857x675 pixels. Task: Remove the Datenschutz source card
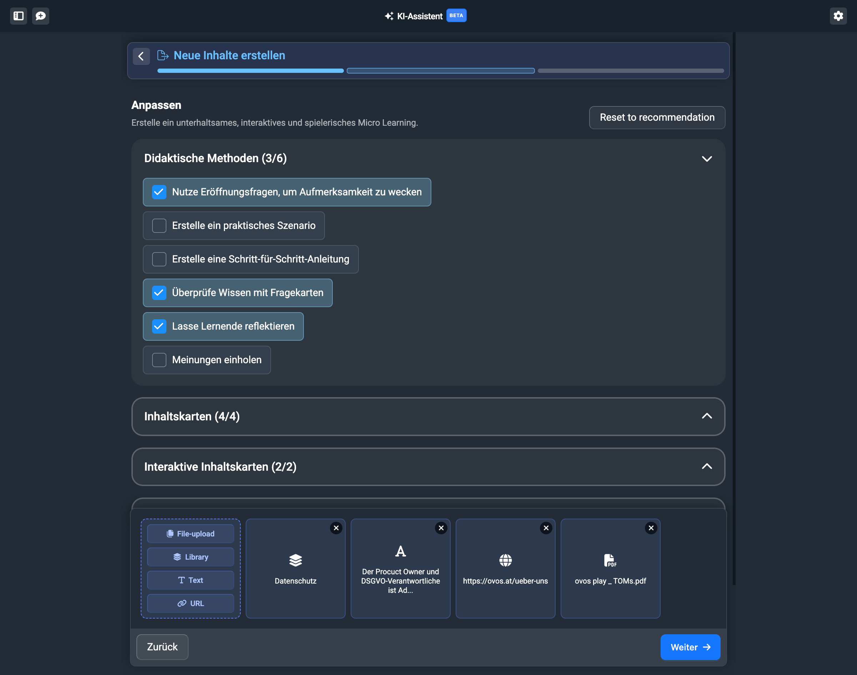(336, 528)
